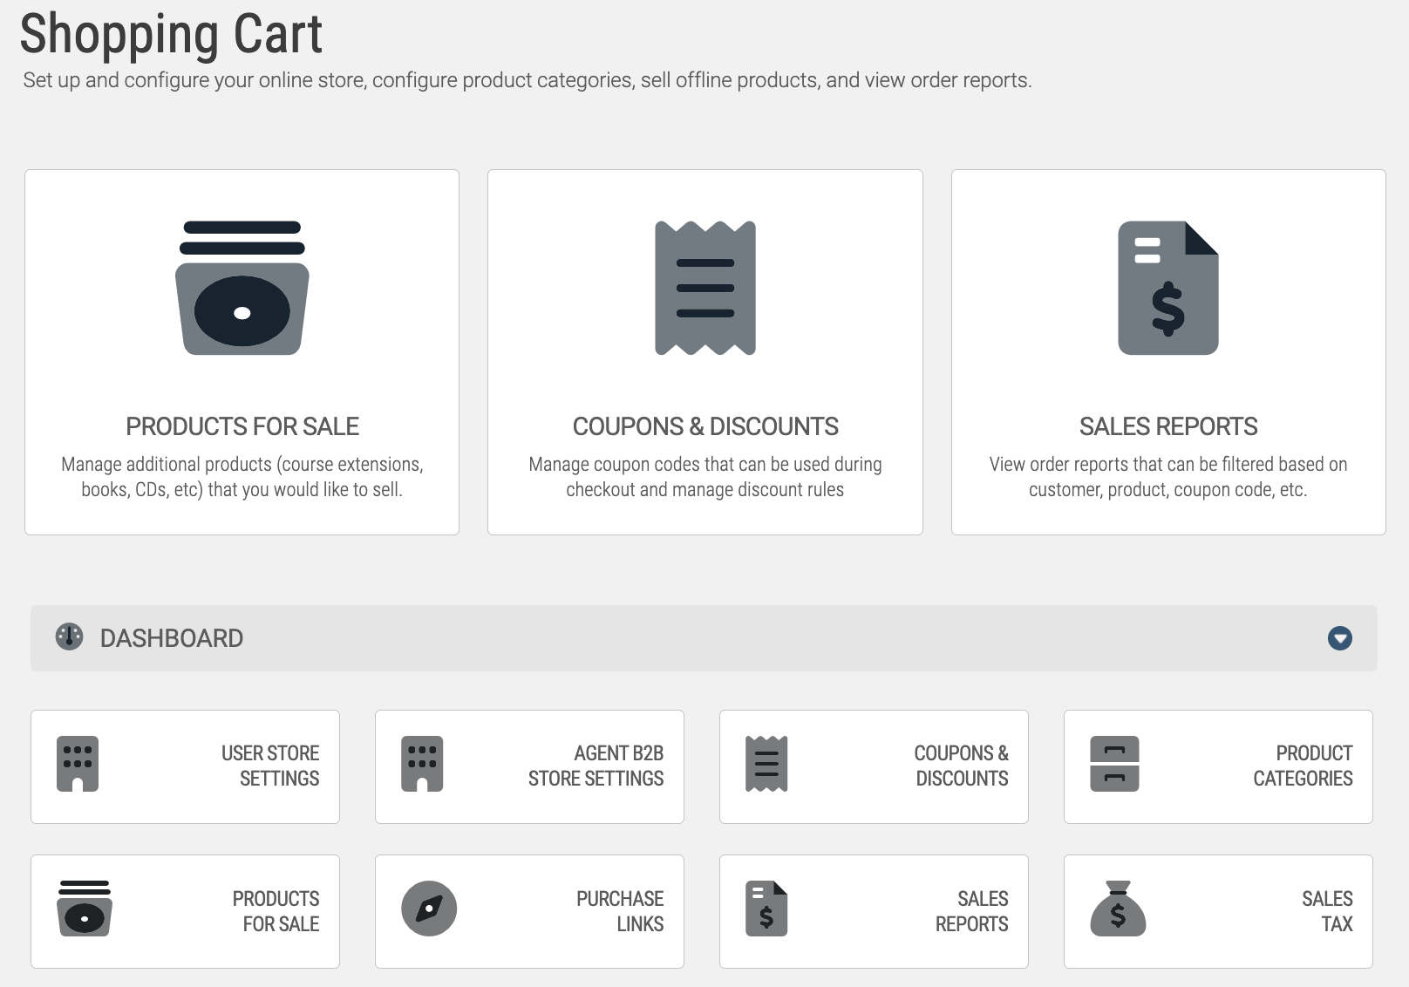Click the Dashboard gauge icon
Image resolution: width=1409 pixels, height=987 pixels.
tap(69, 636)
